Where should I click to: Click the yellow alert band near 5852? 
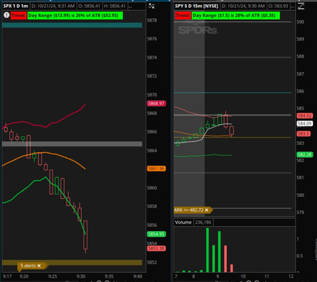(72, 262)
